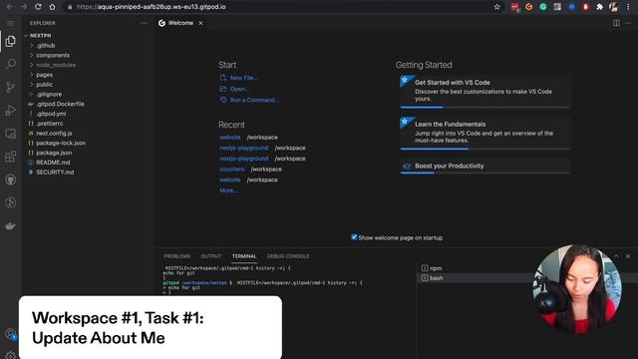Open package.json file
Screen dimensions: 638x359
(x=54, y=153)
